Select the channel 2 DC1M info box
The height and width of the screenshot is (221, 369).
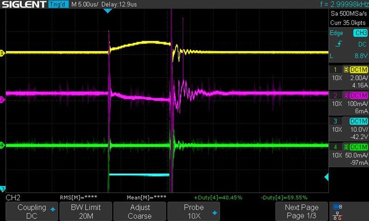(x=349, y=103)
